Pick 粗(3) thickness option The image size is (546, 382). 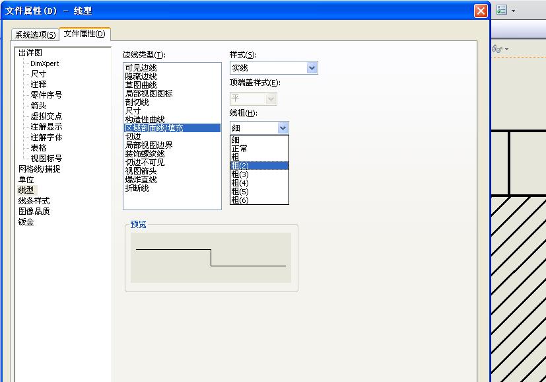(259, 174)
